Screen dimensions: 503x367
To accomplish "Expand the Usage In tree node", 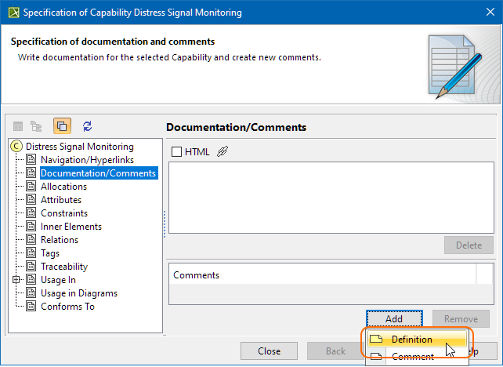I will (16, 280).
